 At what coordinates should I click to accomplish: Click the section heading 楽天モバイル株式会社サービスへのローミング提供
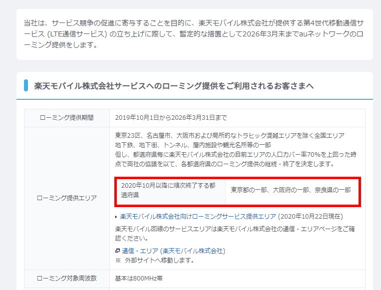point(174,86)
